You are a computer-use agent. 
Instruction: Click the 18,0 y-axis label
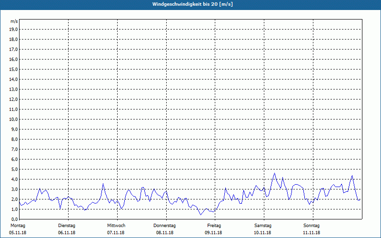tap(13, 40)
